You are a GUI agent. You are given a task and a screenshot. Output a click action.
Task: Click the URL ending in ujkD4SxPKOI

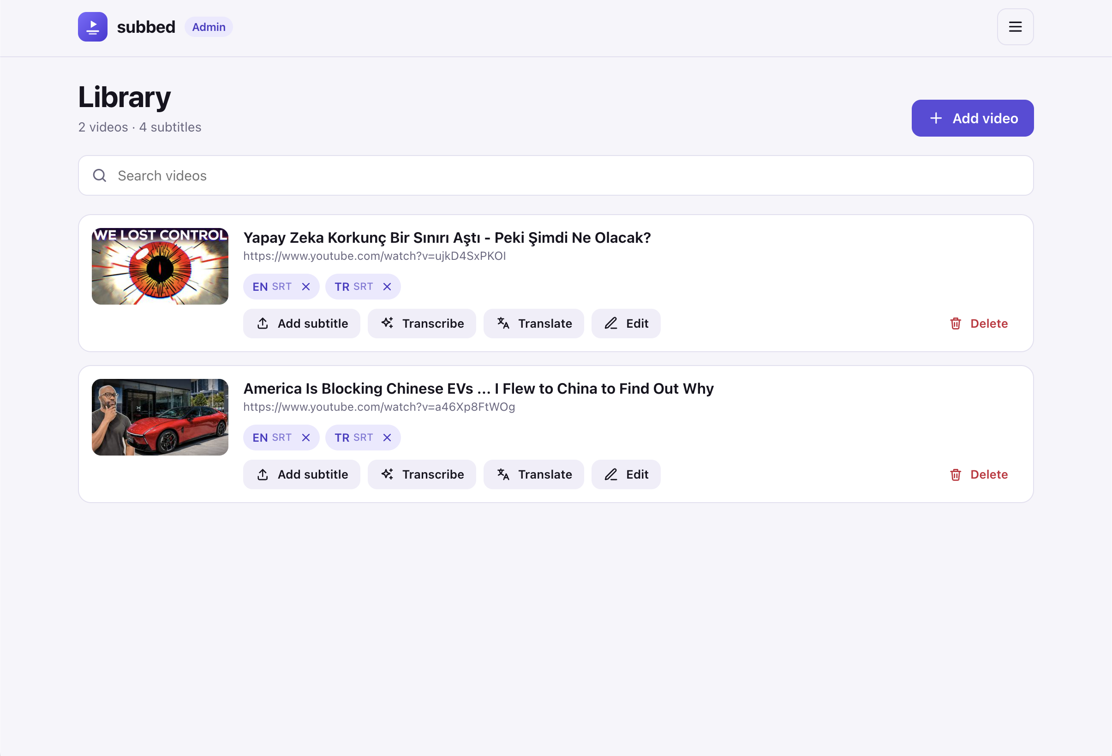tap(374, 256)
